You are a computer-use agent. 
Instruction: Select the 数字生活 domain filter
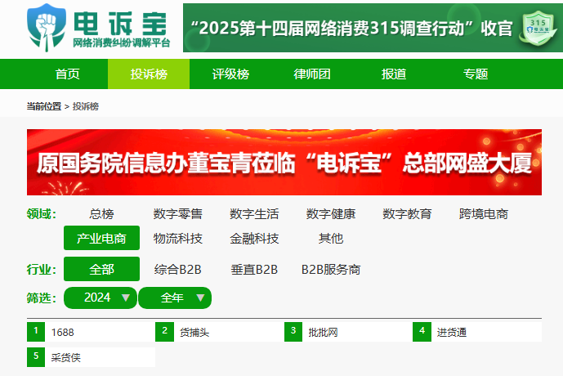(254, 214)
